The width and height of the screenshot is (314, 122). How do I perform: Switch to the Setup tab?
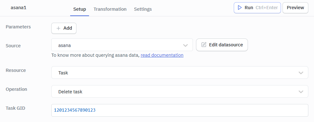(x=80, y=9)
